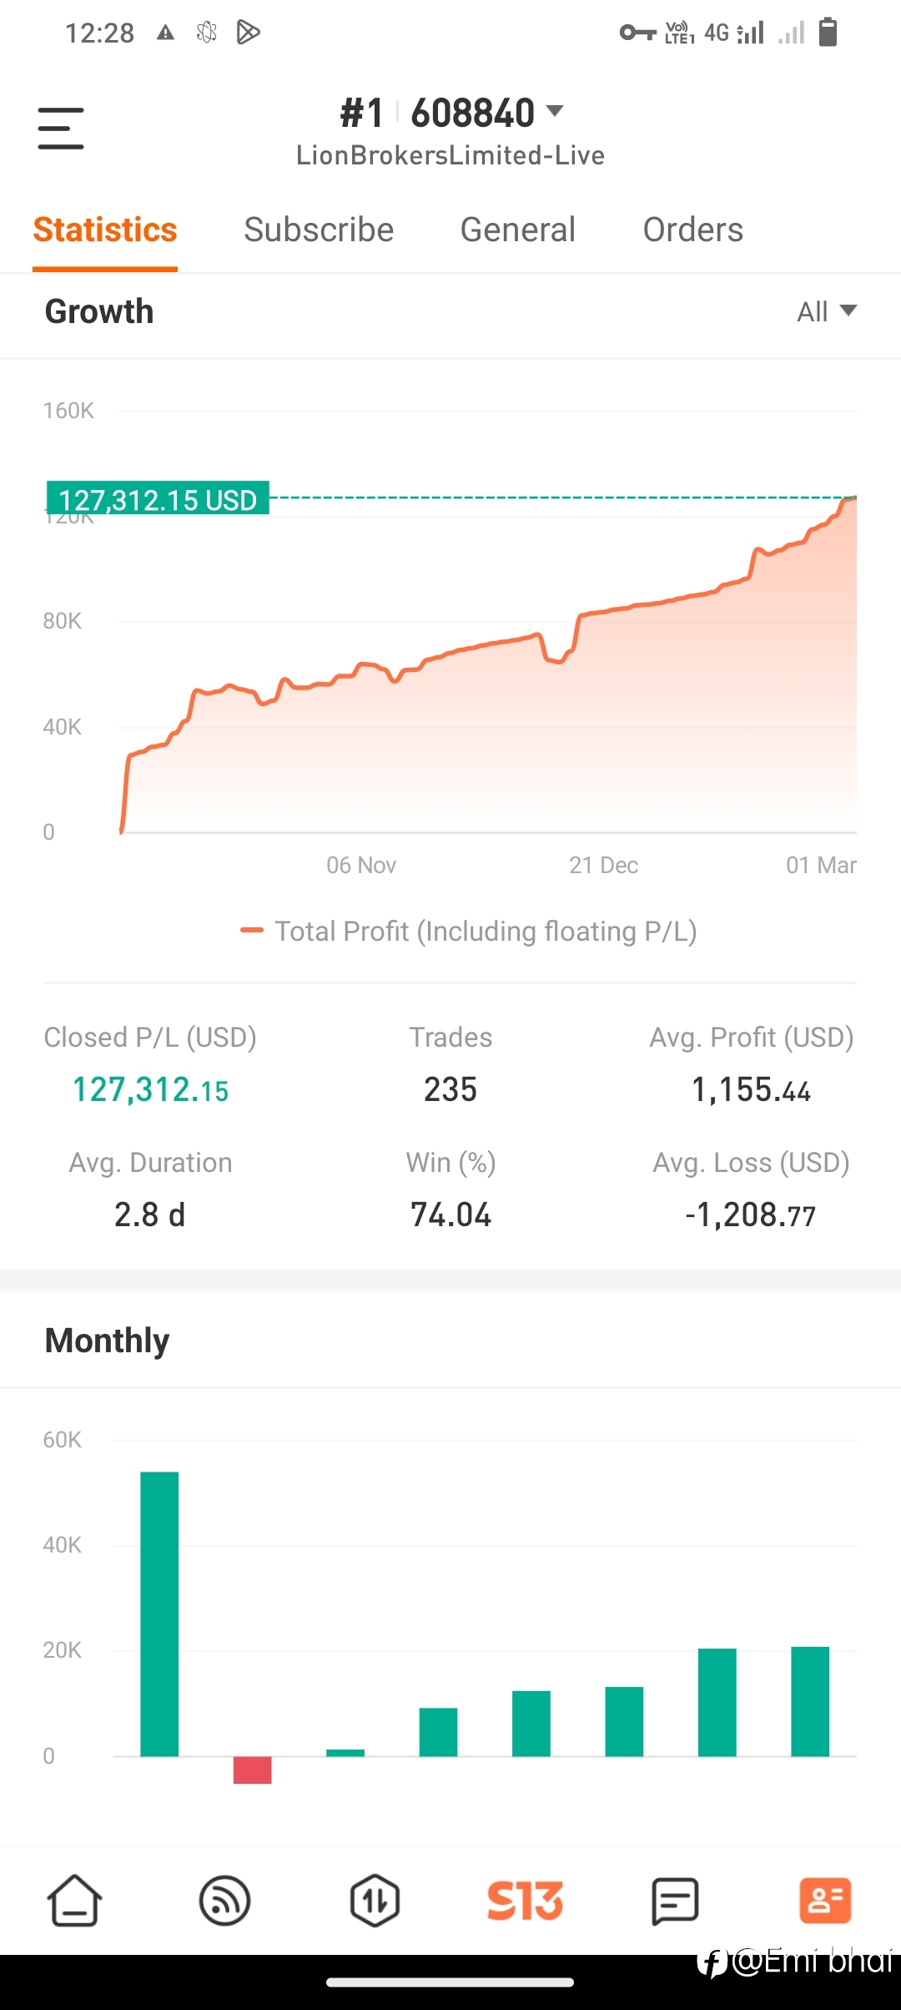Open the orange profile card icon
Image resolution: width=901 pixels, height=2010 pixels.
(825, 1901)
